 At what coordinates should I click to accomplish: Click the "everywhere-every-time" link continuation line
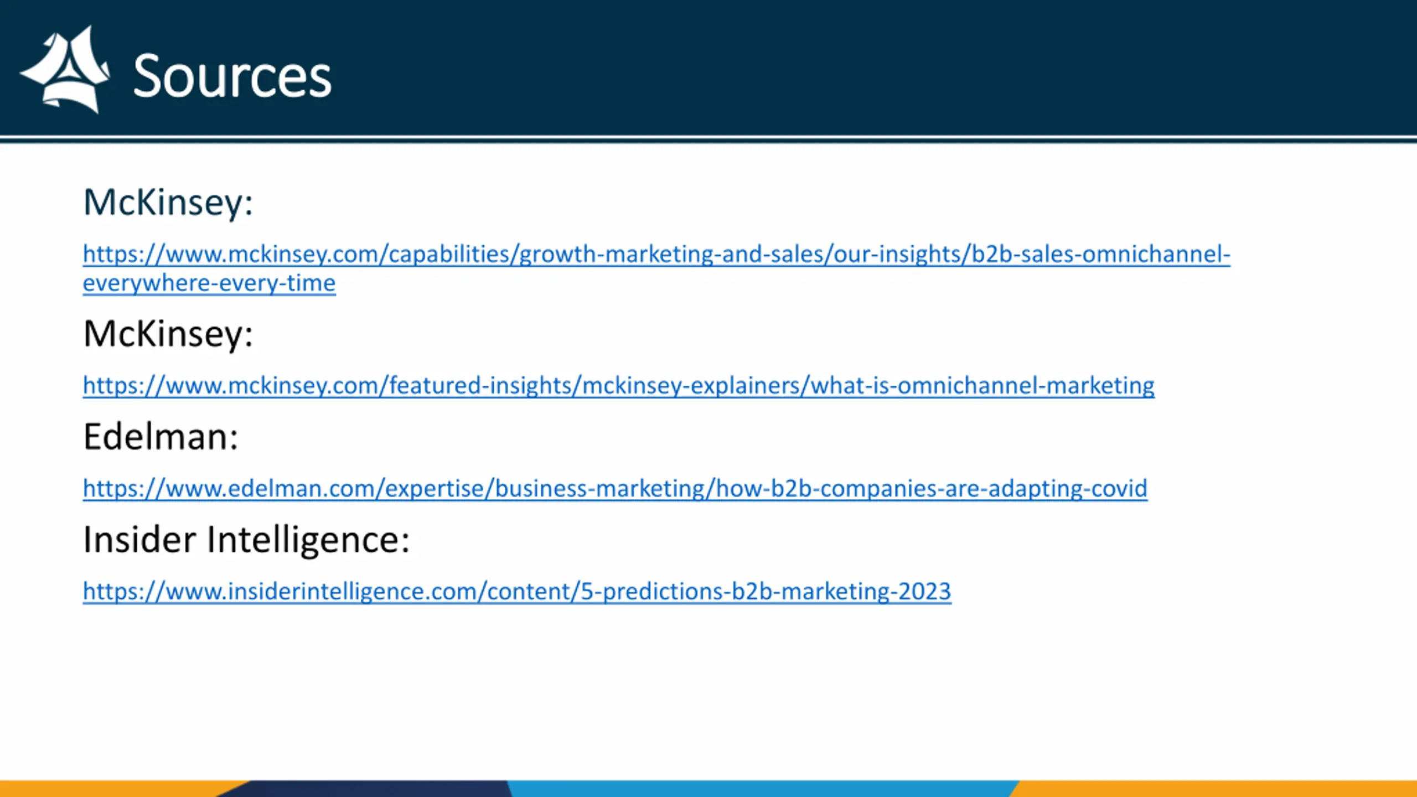tap(209, 283)
